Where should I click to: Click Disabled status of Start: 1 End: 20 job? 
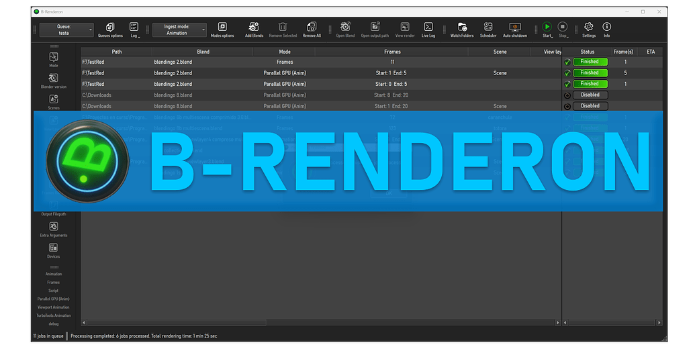590,106
